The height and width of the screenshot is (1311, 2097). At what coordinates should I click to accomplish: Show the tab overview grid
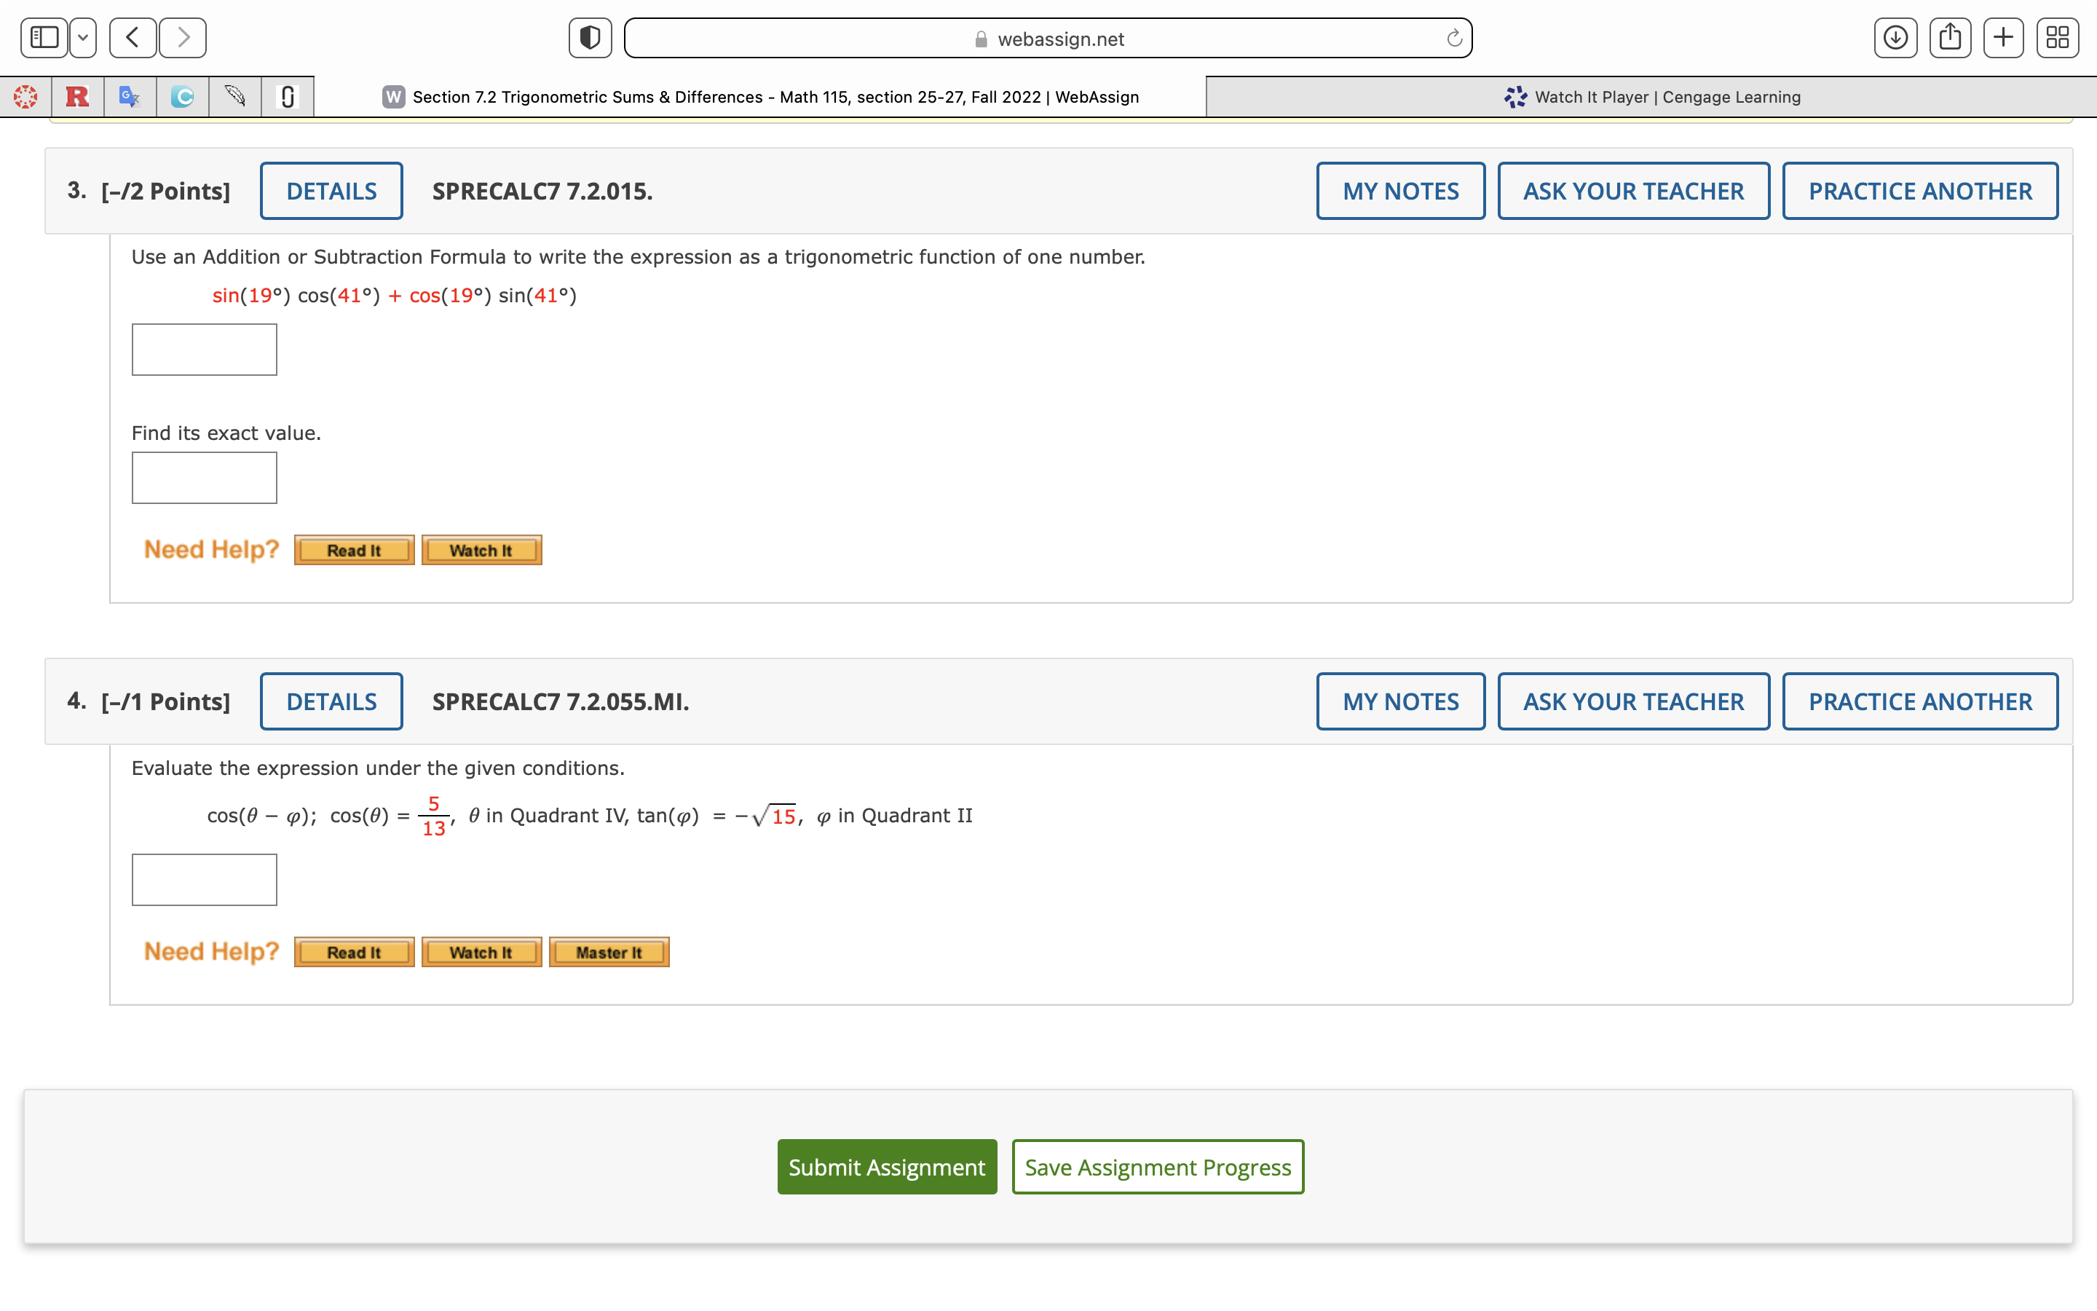pyautogui.click(x=2057, y=37)
